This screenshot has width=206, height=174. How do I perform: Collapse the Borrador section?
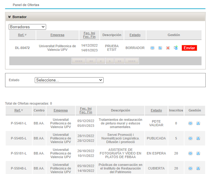pos(10,17)
